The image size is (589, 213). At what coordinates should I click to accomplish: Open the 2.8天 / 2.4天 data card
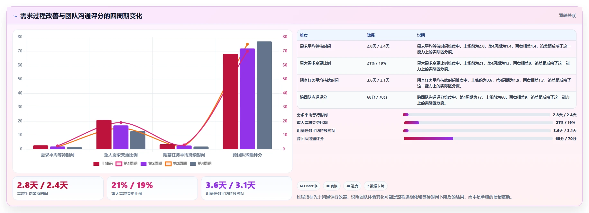[x=58, y=188]
